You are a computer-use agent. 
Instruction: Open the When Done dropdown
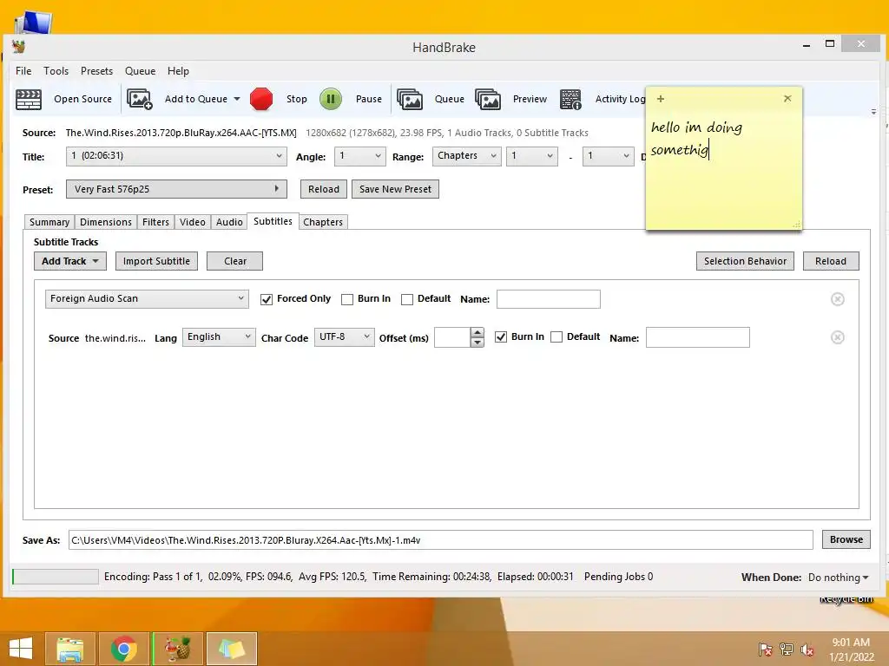(839, 578)
